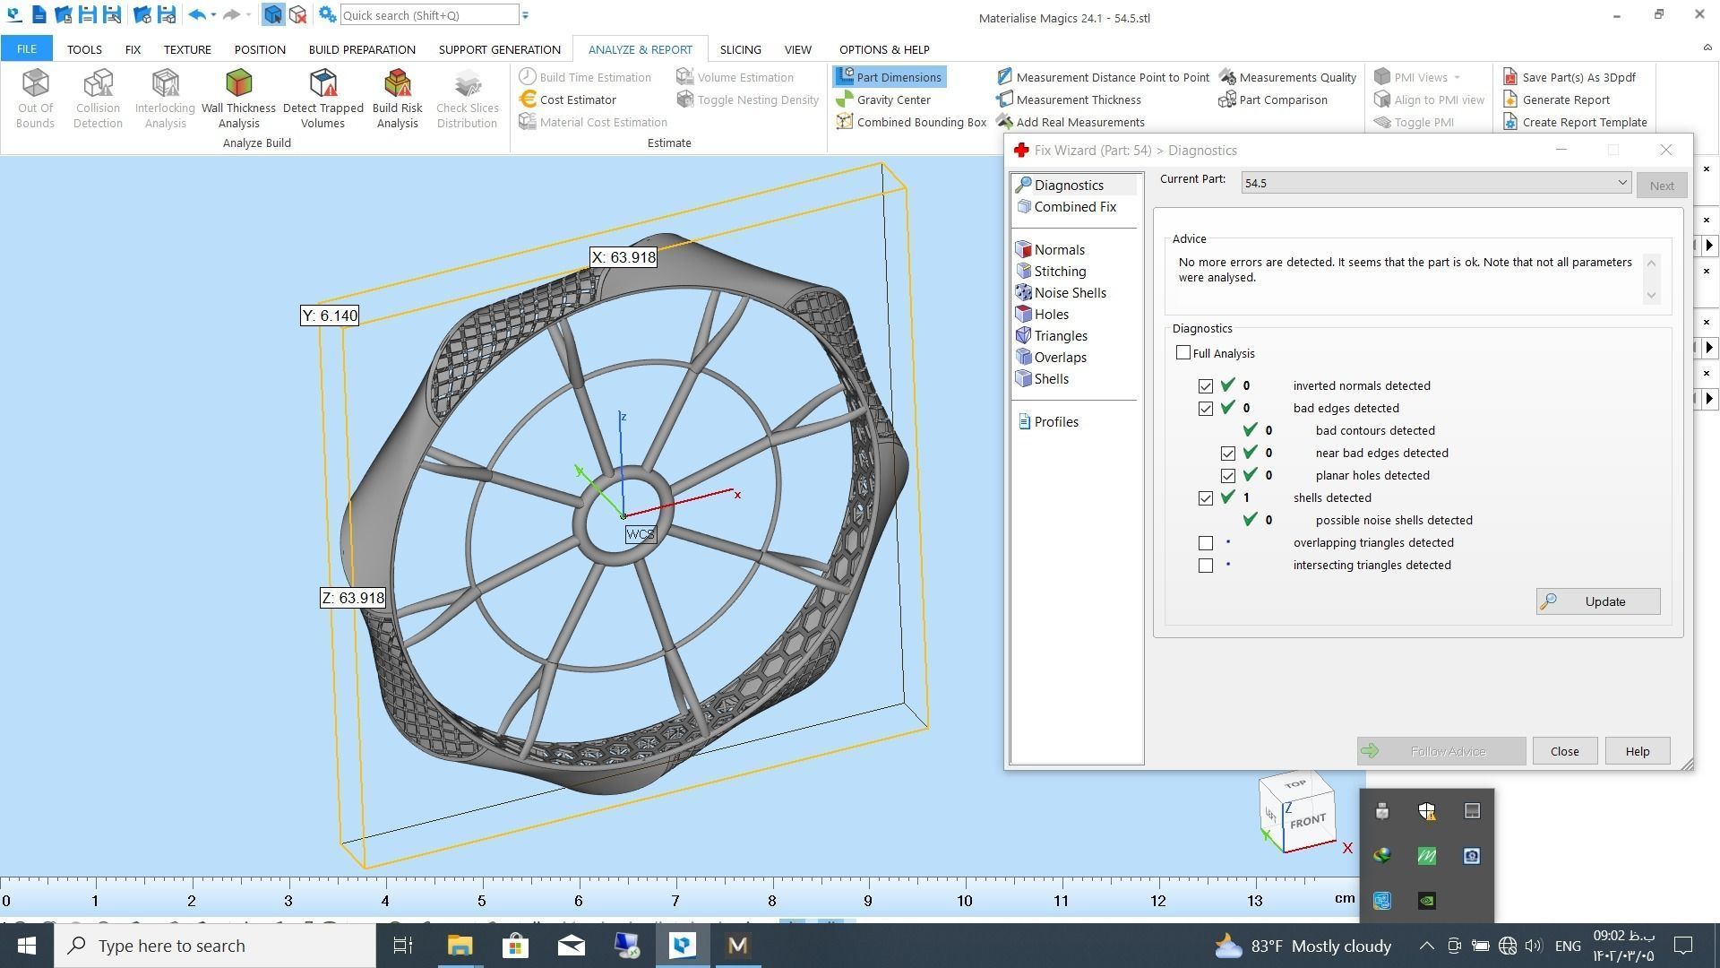Screen dimensions: 1720x968
Task: Click the Cost Estimator icon
Action: point(529,99)
